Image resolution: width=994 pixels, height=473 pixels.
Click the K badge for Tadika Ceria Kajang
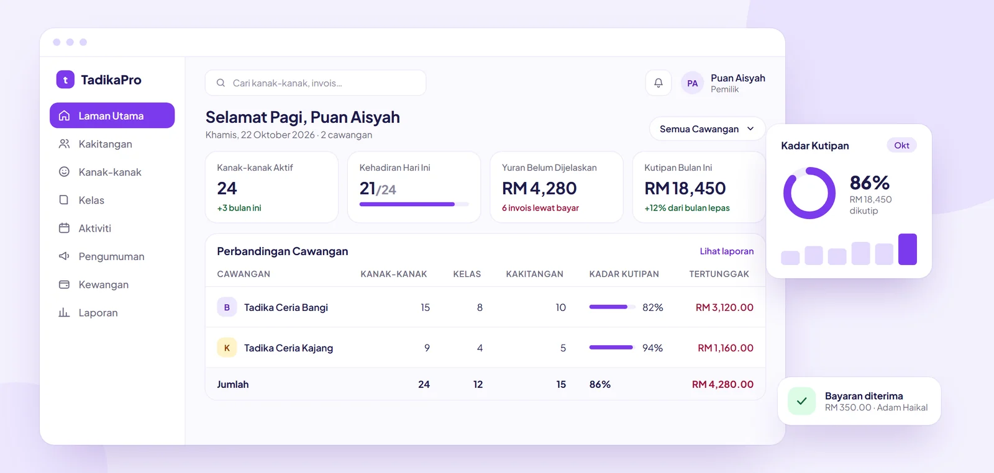pyautogui.click(x=227, y=348)
